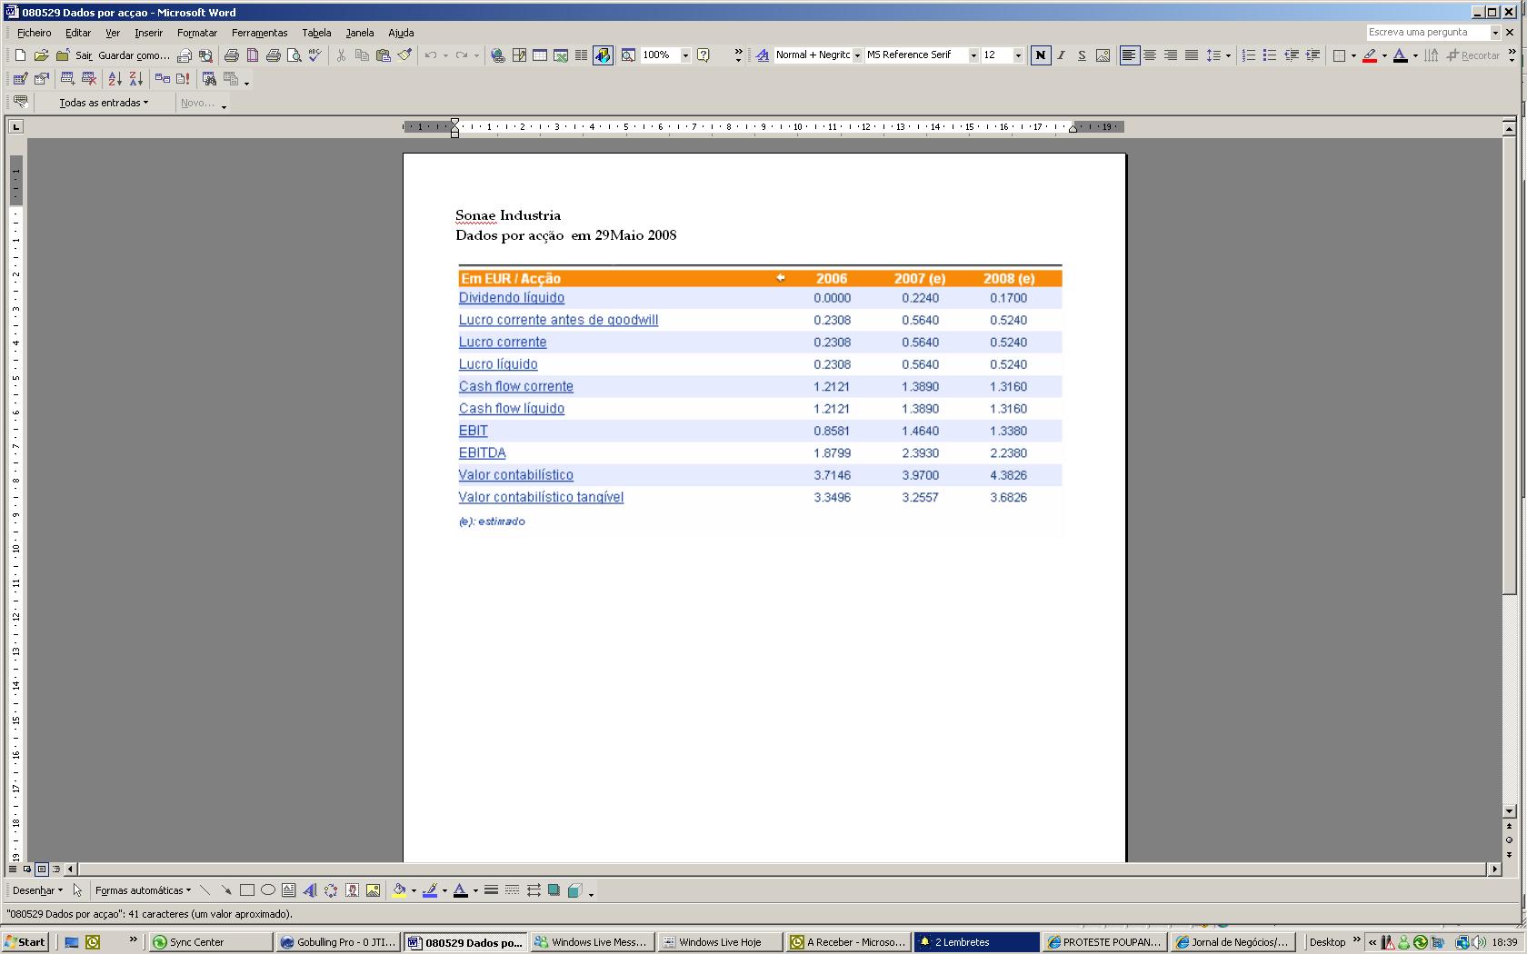Screen dimensions: 1527x954
Task: Select the format painter brush
Action: click(x=404, y=55)
